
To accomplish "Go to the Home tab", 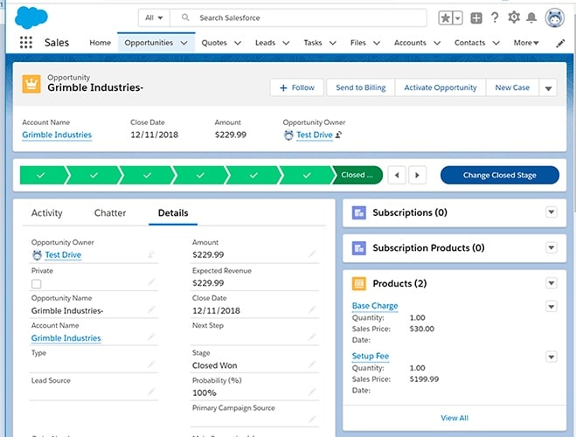I will point(100,43).
